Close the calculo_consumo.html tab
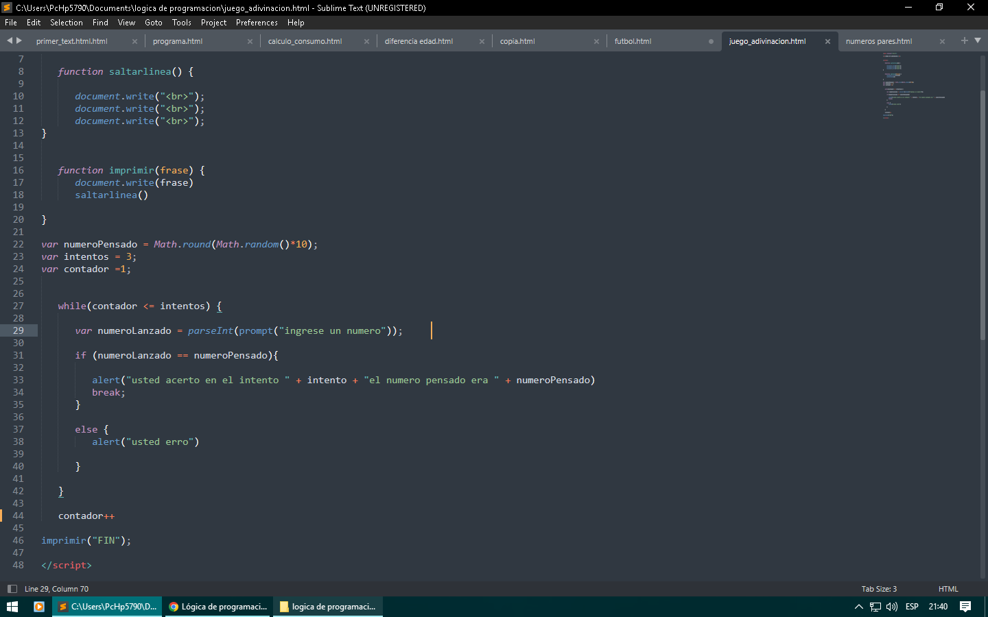 click(x=366, y=41)
